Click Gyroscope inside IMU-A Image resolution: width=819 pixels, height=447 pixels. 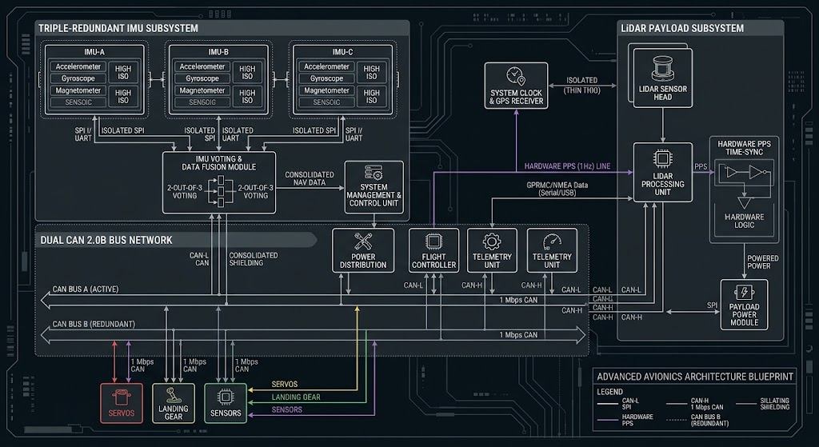[x=78, y=78]
